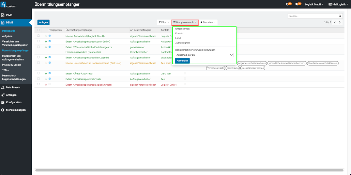Collapse the menu via the arrow icon
Viewport: 351px width, 175px height.
3,110
